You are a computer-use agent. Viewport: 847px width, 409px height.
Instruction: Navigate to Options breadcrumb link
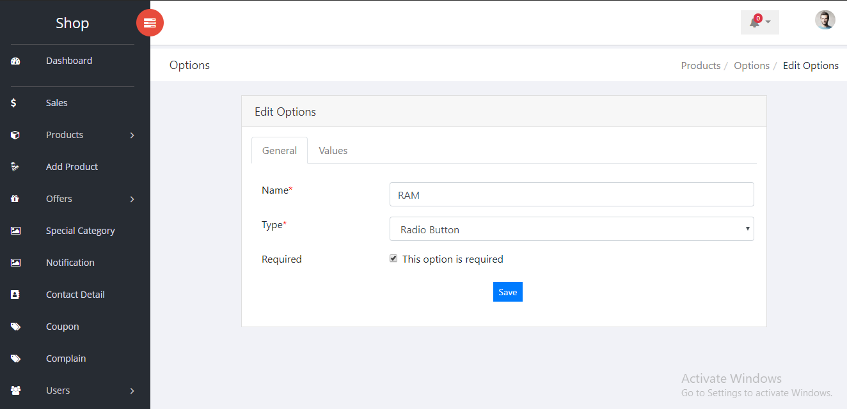(751, 66)
